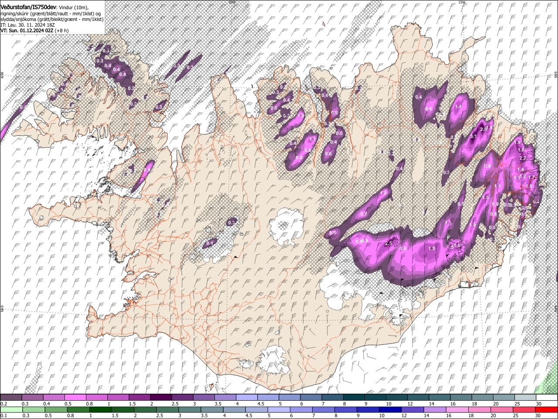
Task: Select darkest purple upper legend swatch between 2 and 2.5
Action: [x=161, y=398]
